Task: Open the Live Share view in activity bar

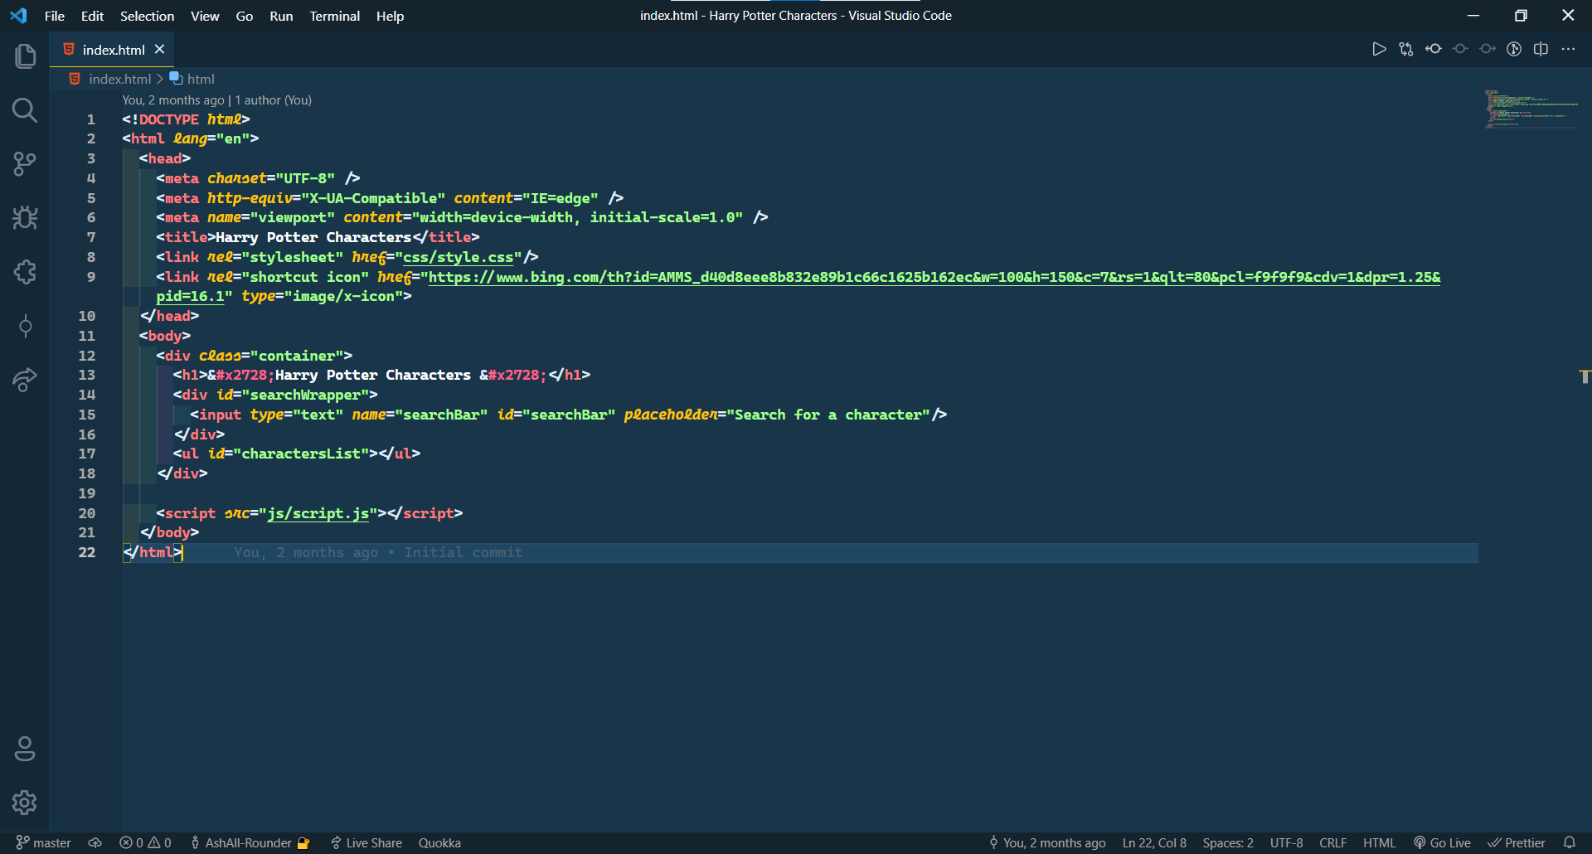Action: click(25, 380)
